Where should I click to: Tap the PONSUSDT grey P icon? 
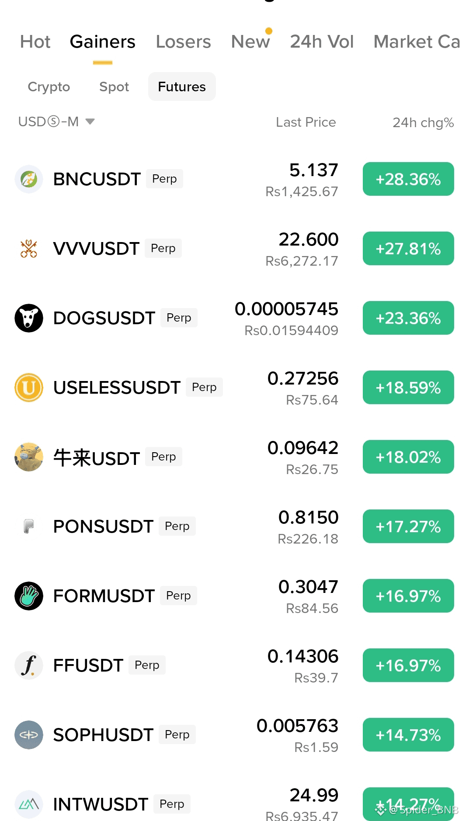(29, 527)
